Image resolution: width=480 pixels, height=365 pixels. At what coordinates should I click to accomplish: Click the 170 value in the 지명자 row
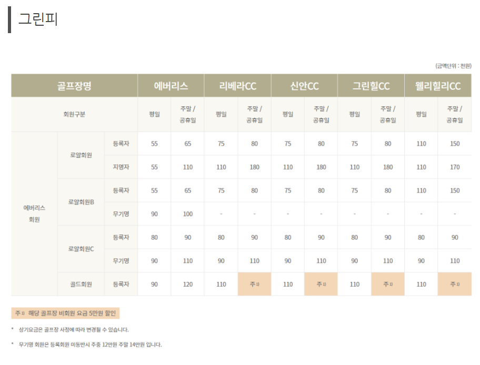[x=455, y=167]
